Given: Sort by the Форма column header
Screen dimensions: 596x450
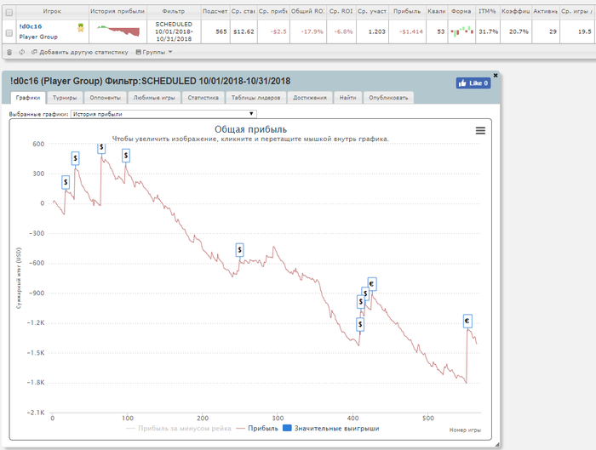Looking at the screenshot, I should pos(461,11).
